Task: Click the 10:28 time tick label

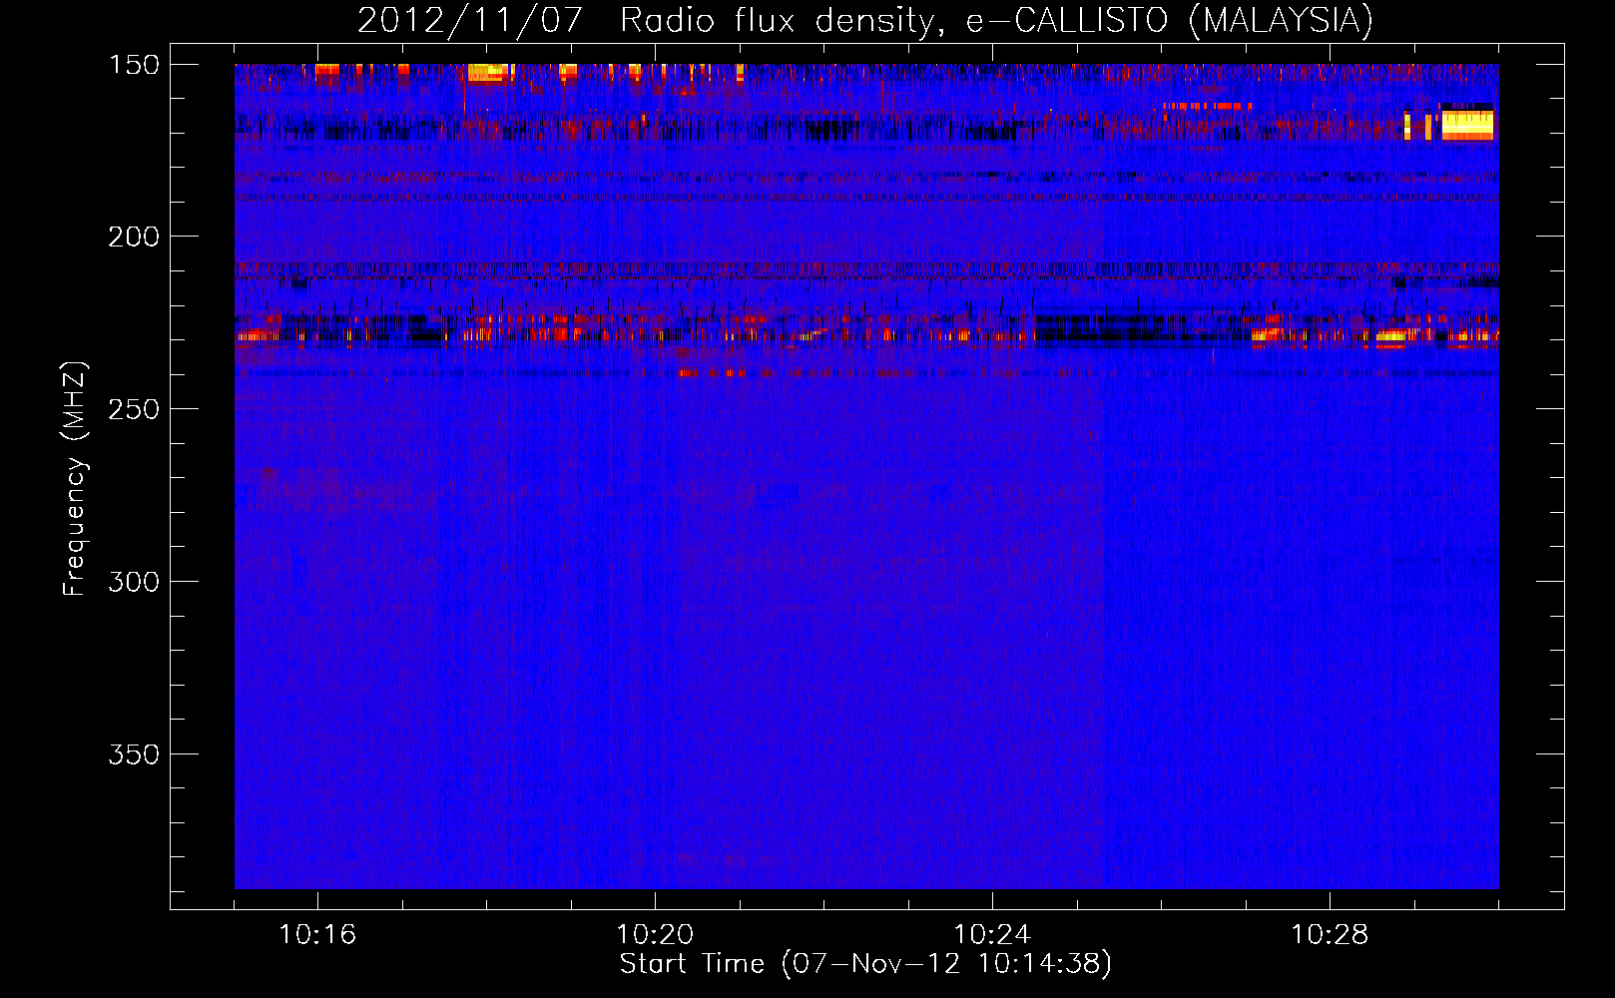Action: pos(1330,935)
